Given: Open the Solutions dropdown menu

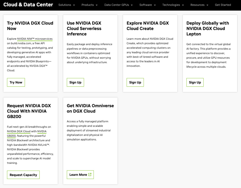Looking at the screenshot, I should 67,5.
